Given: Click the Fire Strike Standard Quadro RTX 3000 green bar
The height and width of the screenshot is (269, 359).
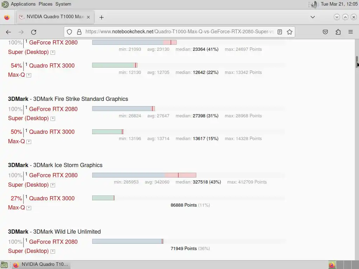Looking at the screenshot, I should coord(108,132).
